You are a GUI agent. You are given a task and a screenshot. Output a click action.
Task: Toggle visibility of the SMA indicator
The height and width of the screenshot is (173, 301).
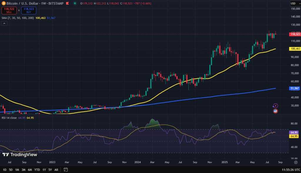point(17,18)
